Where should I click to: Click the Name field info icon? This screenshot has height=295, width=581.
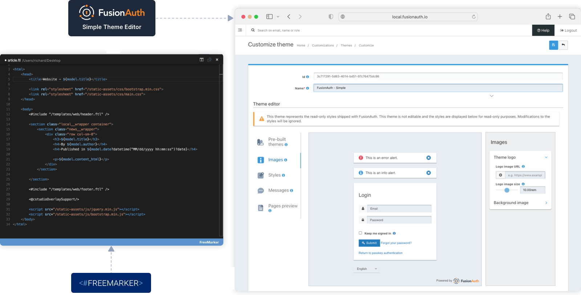308,88
